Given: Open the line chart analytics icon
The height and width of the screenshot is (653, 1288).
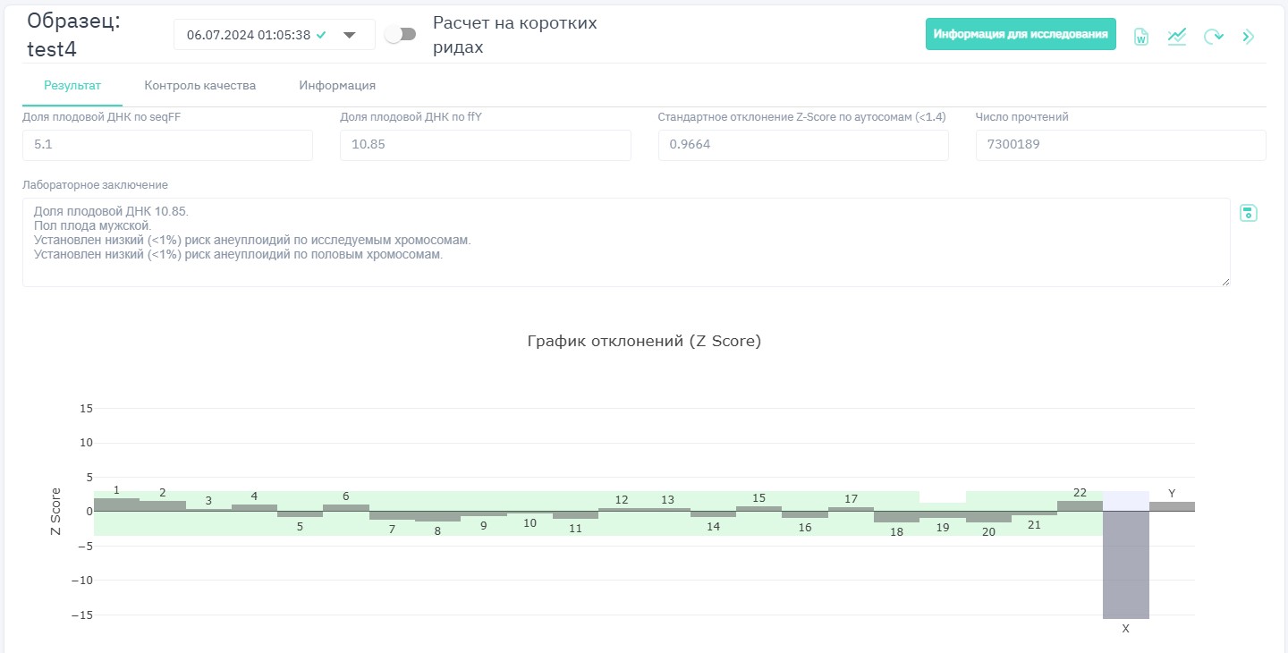Looking at the screenshot, I should pos(1176,37).
